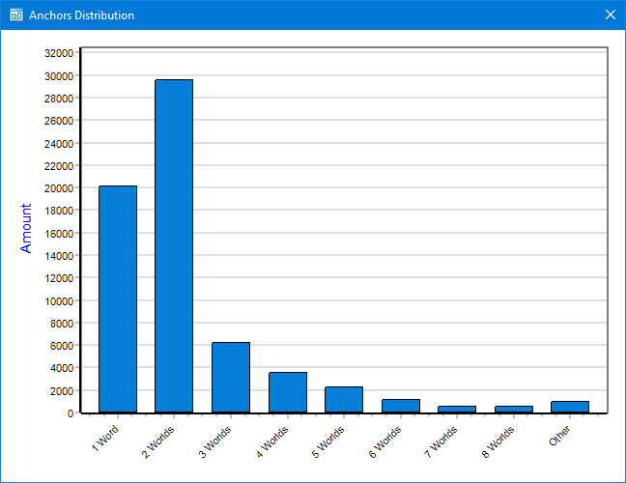Click the 3 Words bar

231,378
